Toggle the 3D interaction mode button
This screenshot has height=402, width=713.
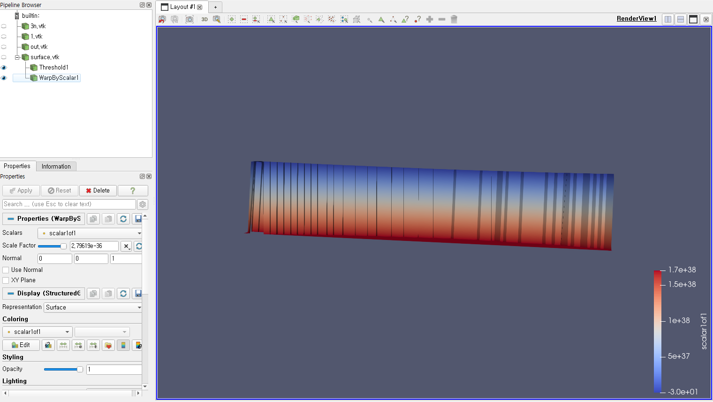point(205,19)
